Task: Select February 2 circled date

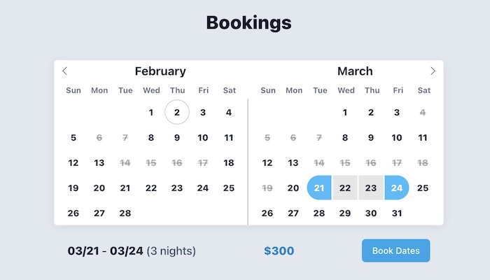Action: [x=177, y=112]
